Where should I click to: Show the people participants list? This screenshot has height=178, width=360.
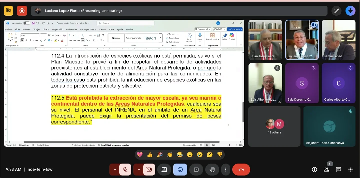pyautogui.click(x=326, y=170)
